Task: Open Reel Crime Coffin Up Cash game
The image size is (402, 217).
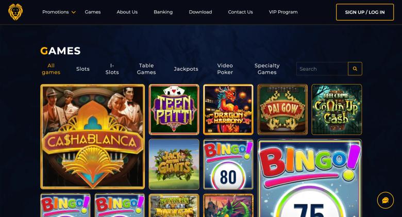Action: [337, 109]
